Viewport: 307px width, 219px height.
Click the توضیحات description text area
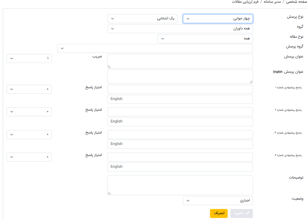[x=180, y=185]
